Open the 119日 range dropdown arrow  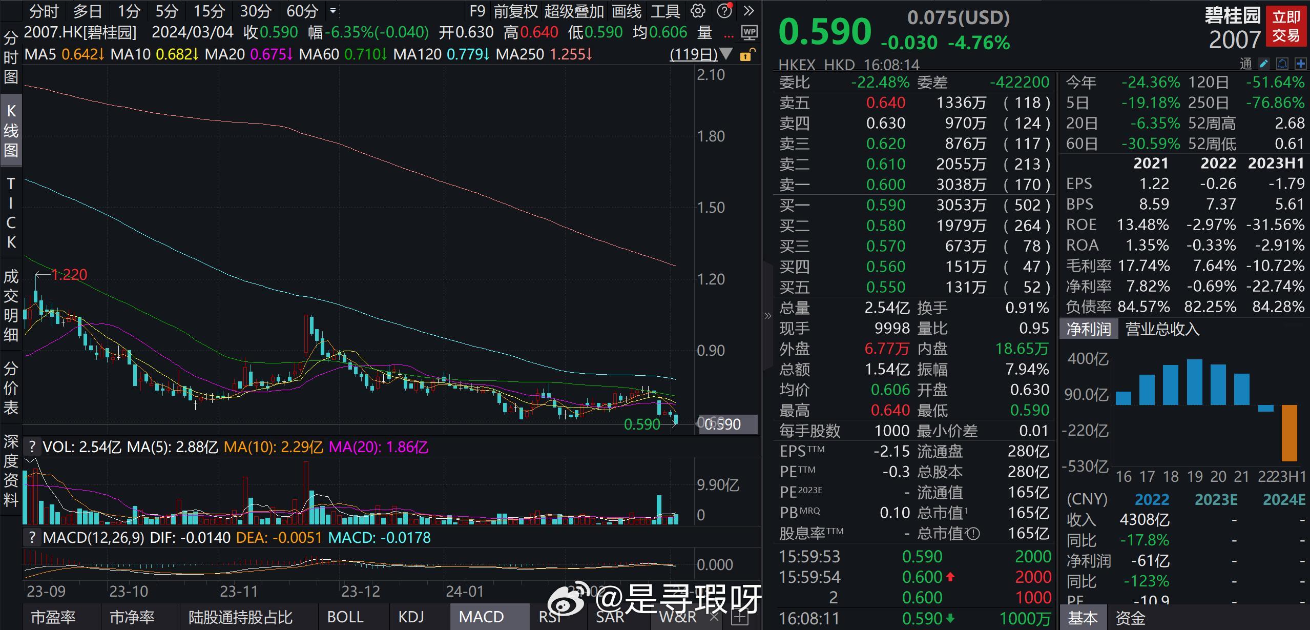[726, 53]
